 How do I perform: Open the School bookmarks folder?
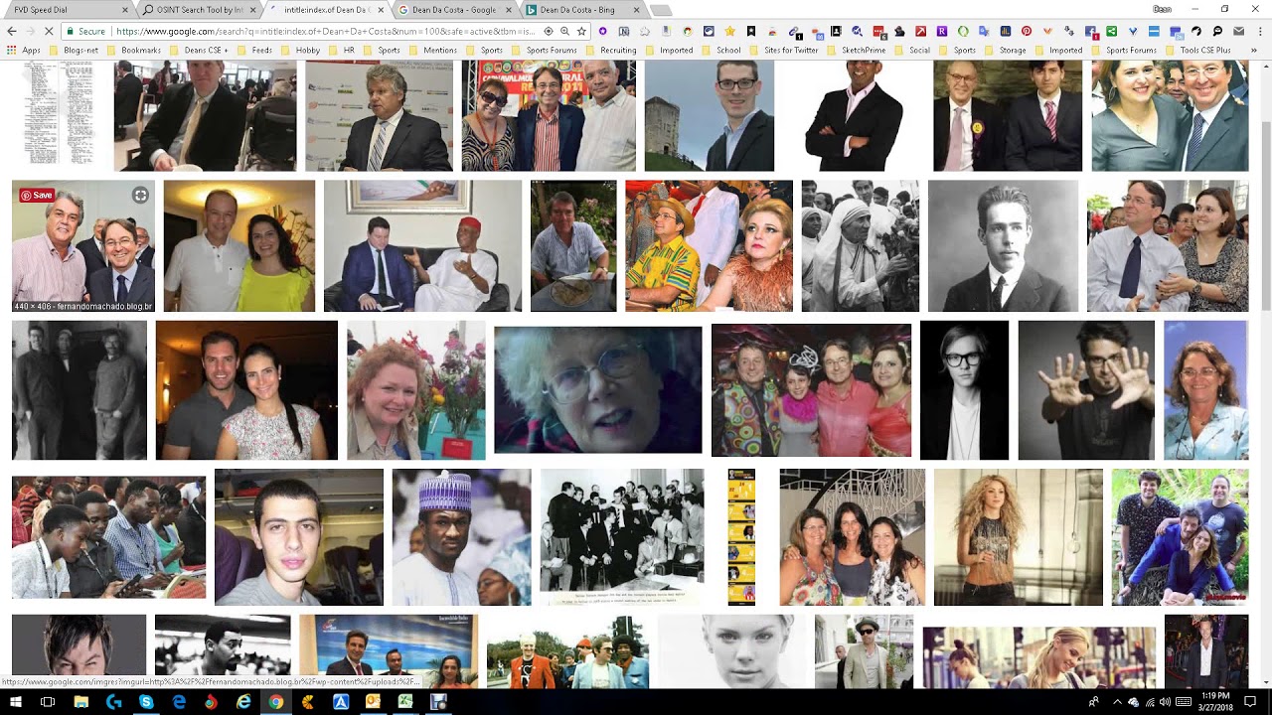pyautogui.click(x=720, y=50)
